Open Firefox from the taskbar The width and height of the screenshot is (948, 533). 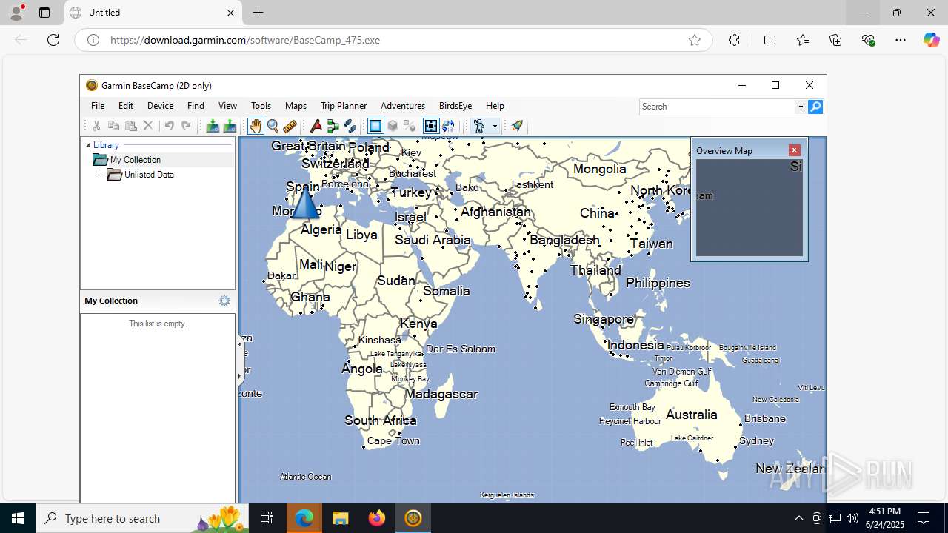point(377,518)
